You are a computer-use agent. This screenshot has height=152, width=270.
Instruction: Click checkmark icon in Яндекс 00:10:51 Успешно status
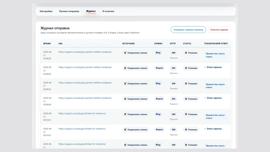coord(186,130)
